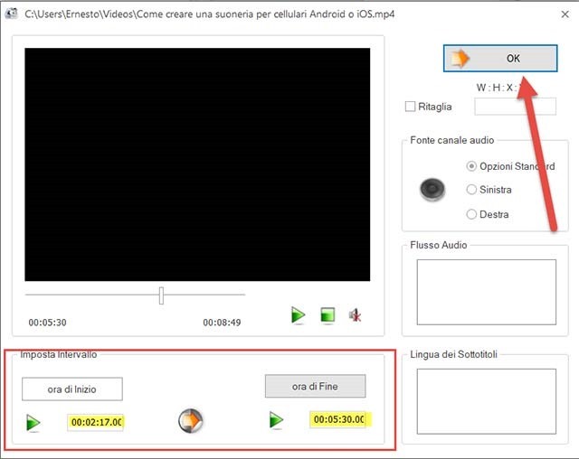Click the application icon in the title bar

12,14
